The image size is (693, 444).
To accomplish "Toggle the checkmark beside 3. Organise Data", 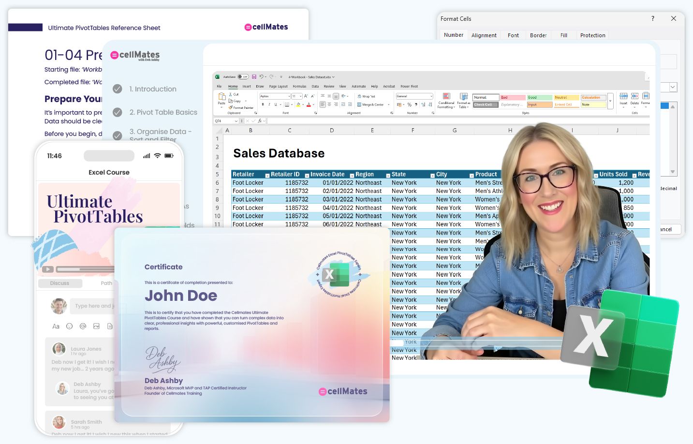I will pos(117,135).
